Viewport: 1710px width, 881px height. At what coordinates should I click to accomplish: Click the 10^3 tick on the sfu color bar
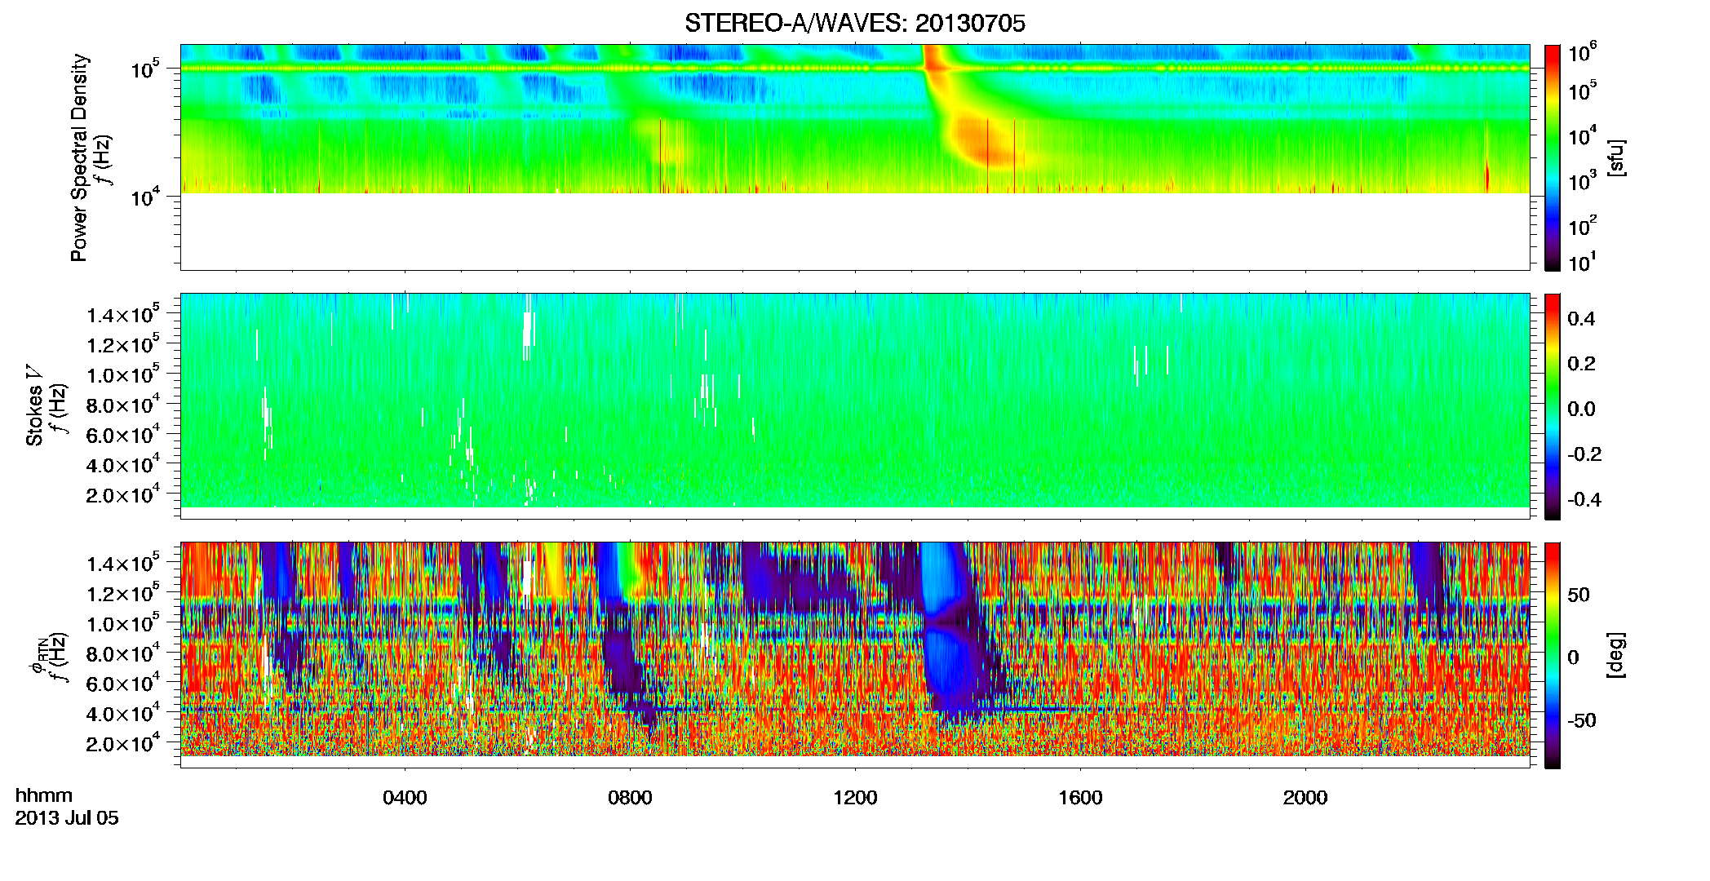point(1583,181)
